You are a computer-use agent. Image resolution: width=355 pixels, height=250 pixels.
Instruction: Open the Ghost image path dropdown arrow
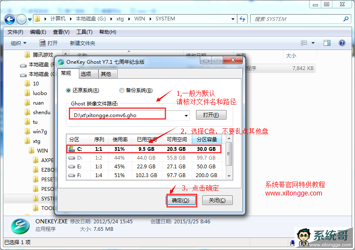(186, 115)
